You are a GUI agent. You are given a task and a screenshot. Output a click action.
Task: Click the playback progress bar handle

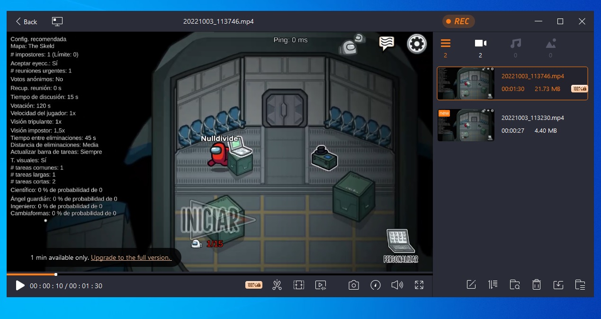point(56,274)
